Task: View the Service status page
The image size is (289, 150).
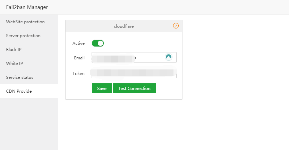Action: pyautogui.click(x=20, y=77)
